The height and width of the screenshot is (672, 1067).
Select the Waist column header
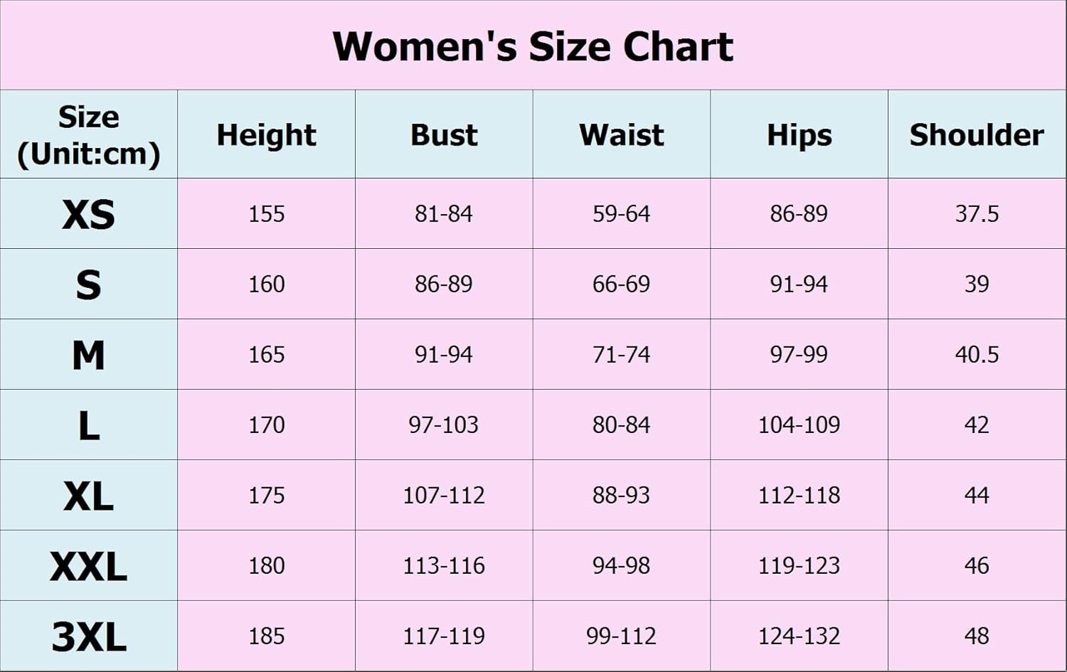coord(622,135)
